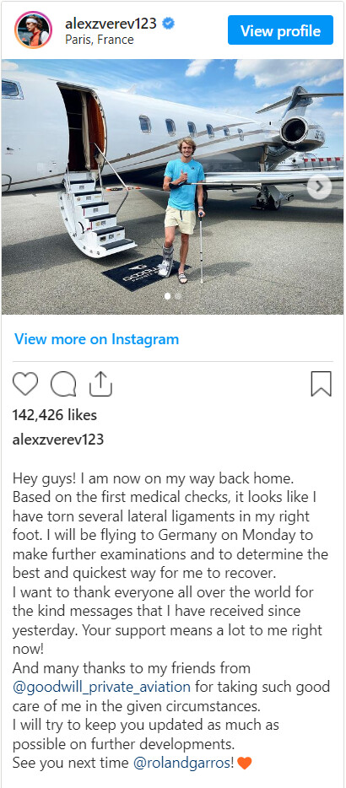
Task: Save the post with the bookmark icon
Action: (x=322, y=384)
